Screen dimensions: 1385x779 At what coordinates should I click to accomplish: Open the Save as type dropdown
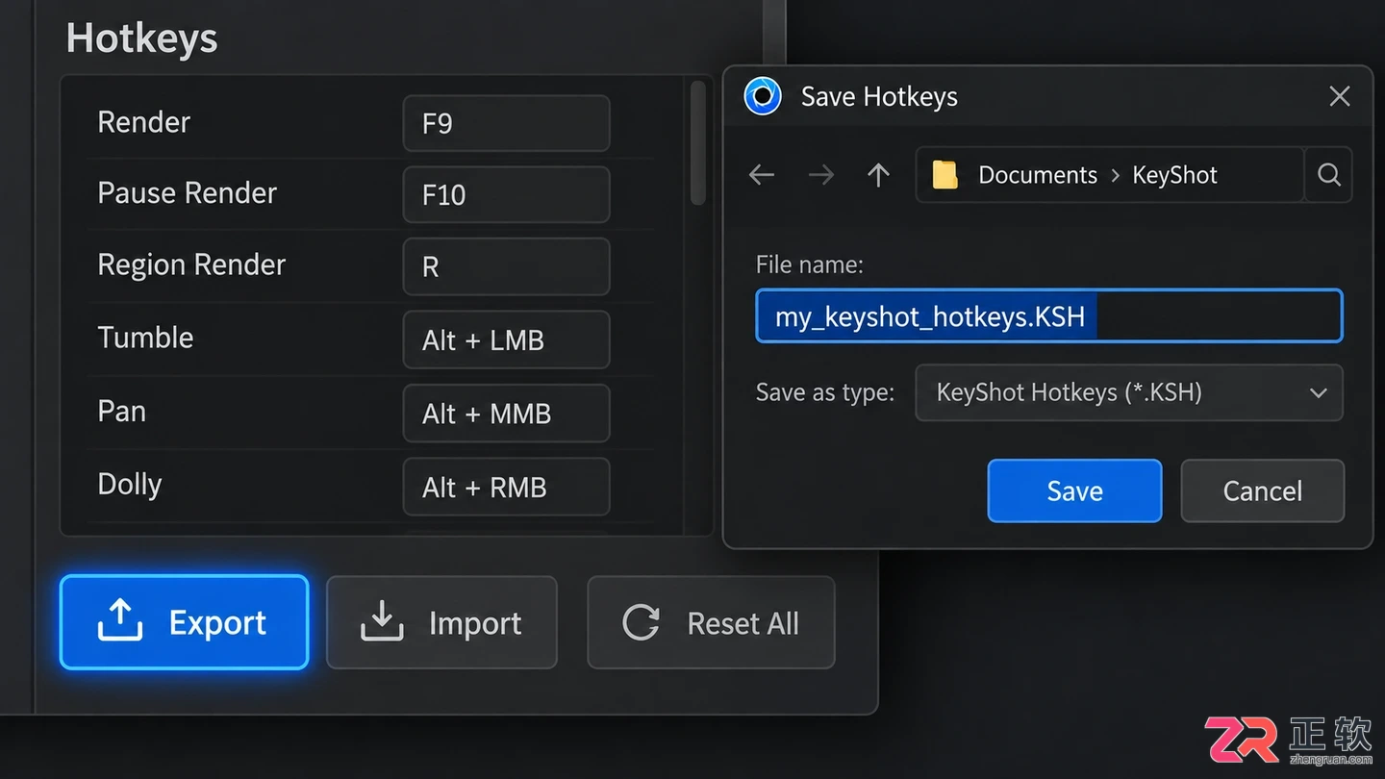click(1128, 392)
